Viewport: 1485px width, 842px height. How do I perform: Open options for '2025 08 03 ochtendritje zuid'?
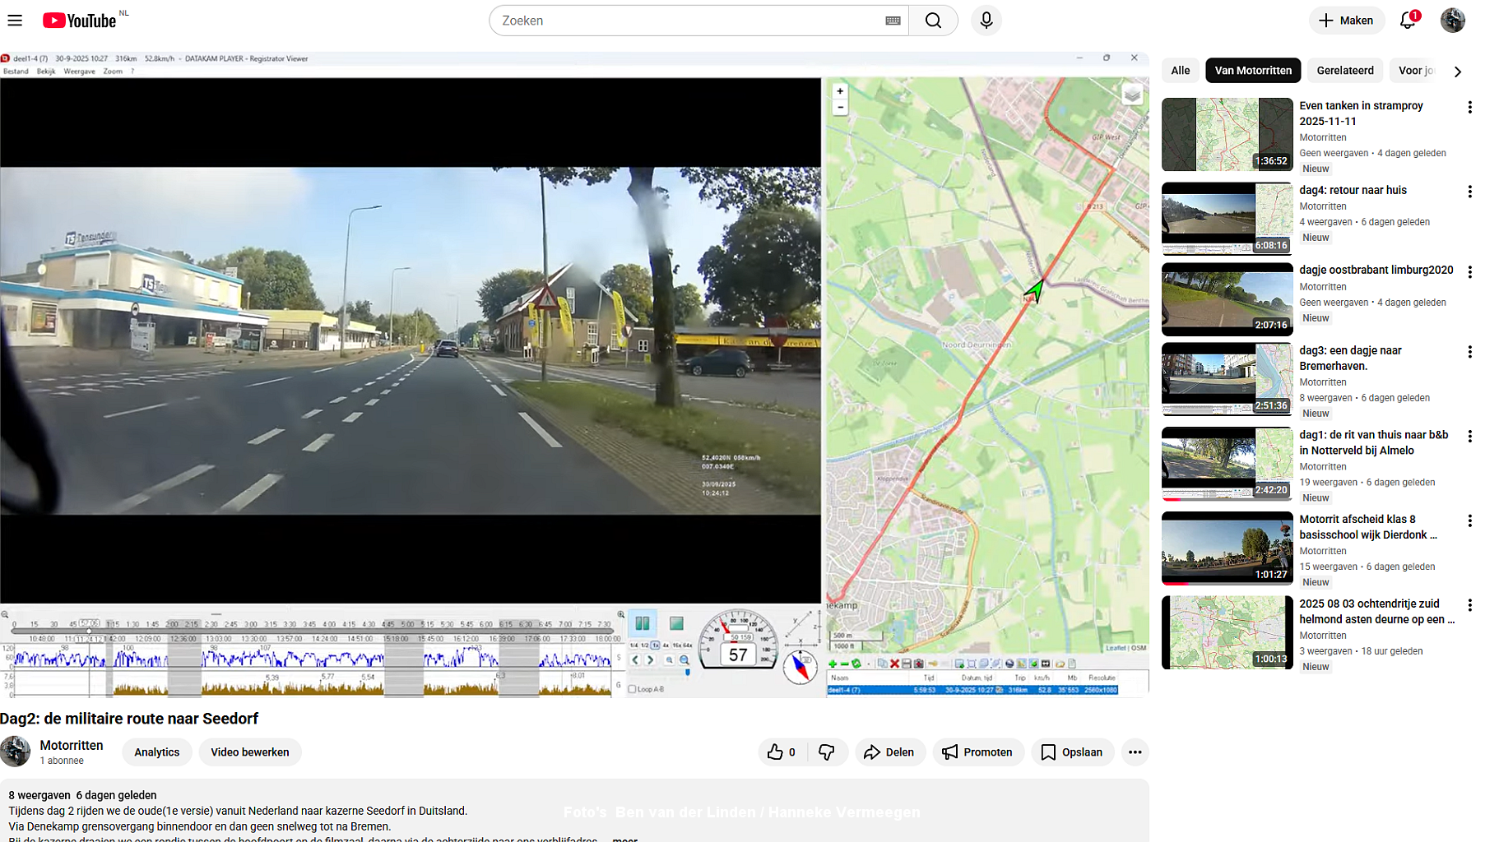tap(1469, 605)
